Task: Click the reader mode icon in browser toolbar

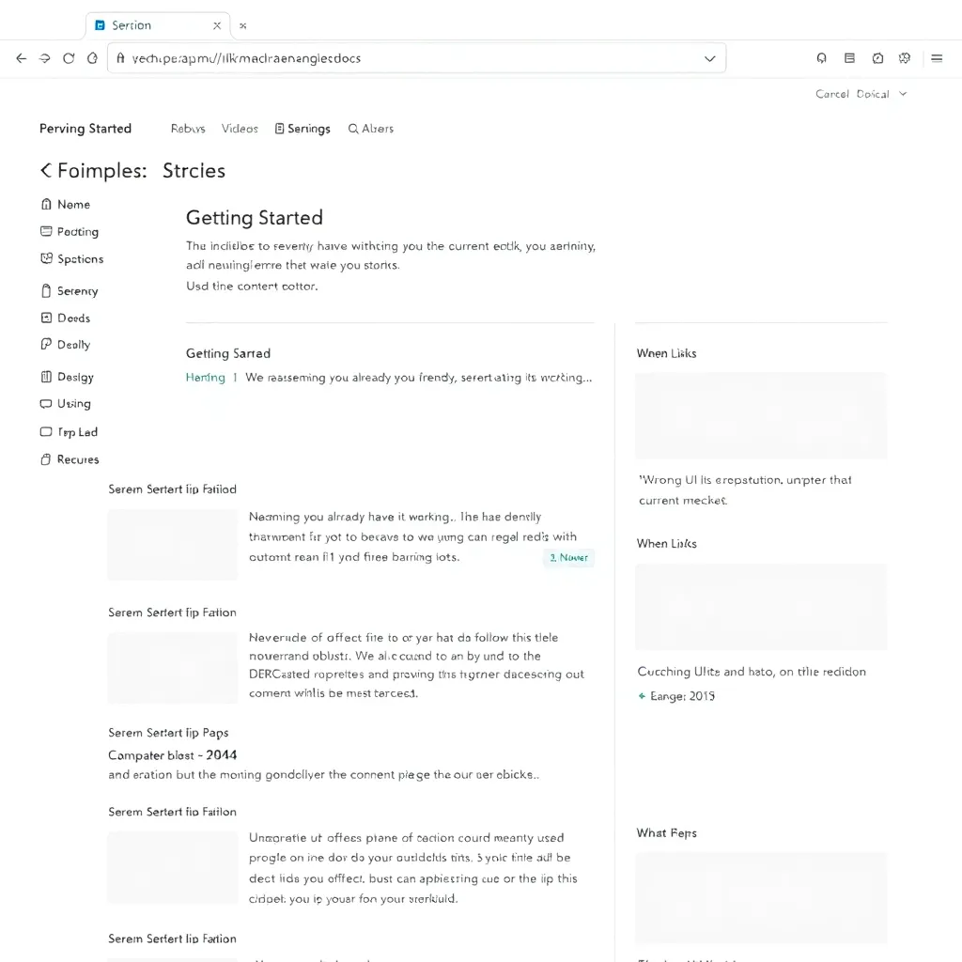Action: [849, 57]
